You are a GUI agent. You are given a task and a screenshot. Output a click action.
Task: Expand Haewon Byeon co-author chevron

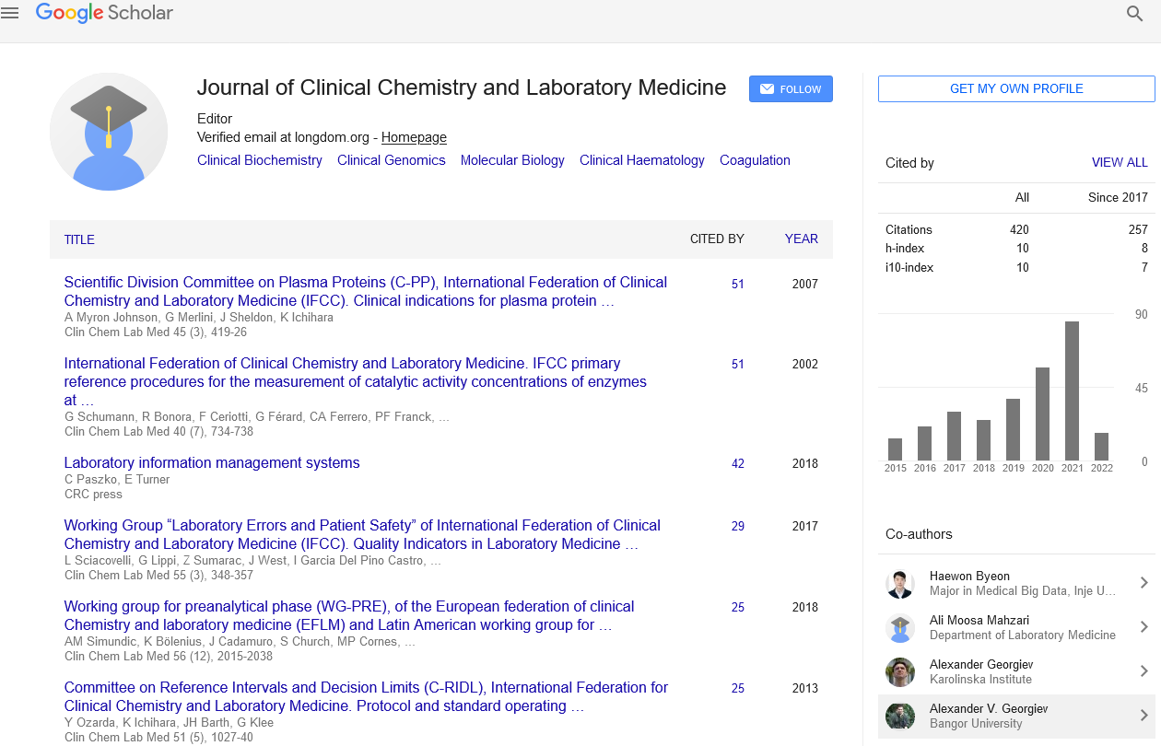coord(1143,583)
